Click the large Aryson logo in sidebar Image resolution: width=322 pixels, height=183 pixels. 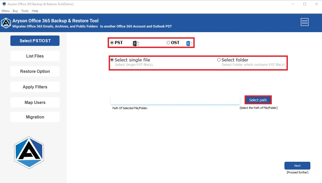pyautogui.click(x=29, y=153)
